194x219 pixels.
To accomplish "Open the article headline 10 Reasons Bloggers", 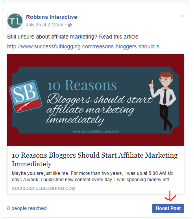I will (x=94, y=160).
